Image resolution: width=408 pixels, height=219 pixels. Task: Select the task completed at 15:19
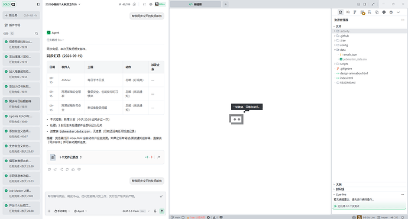coord(21,44)
